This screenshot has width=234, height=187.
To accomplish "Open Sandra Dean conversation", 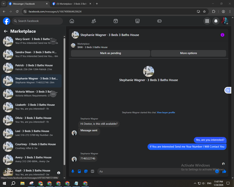I will (31, 55).
